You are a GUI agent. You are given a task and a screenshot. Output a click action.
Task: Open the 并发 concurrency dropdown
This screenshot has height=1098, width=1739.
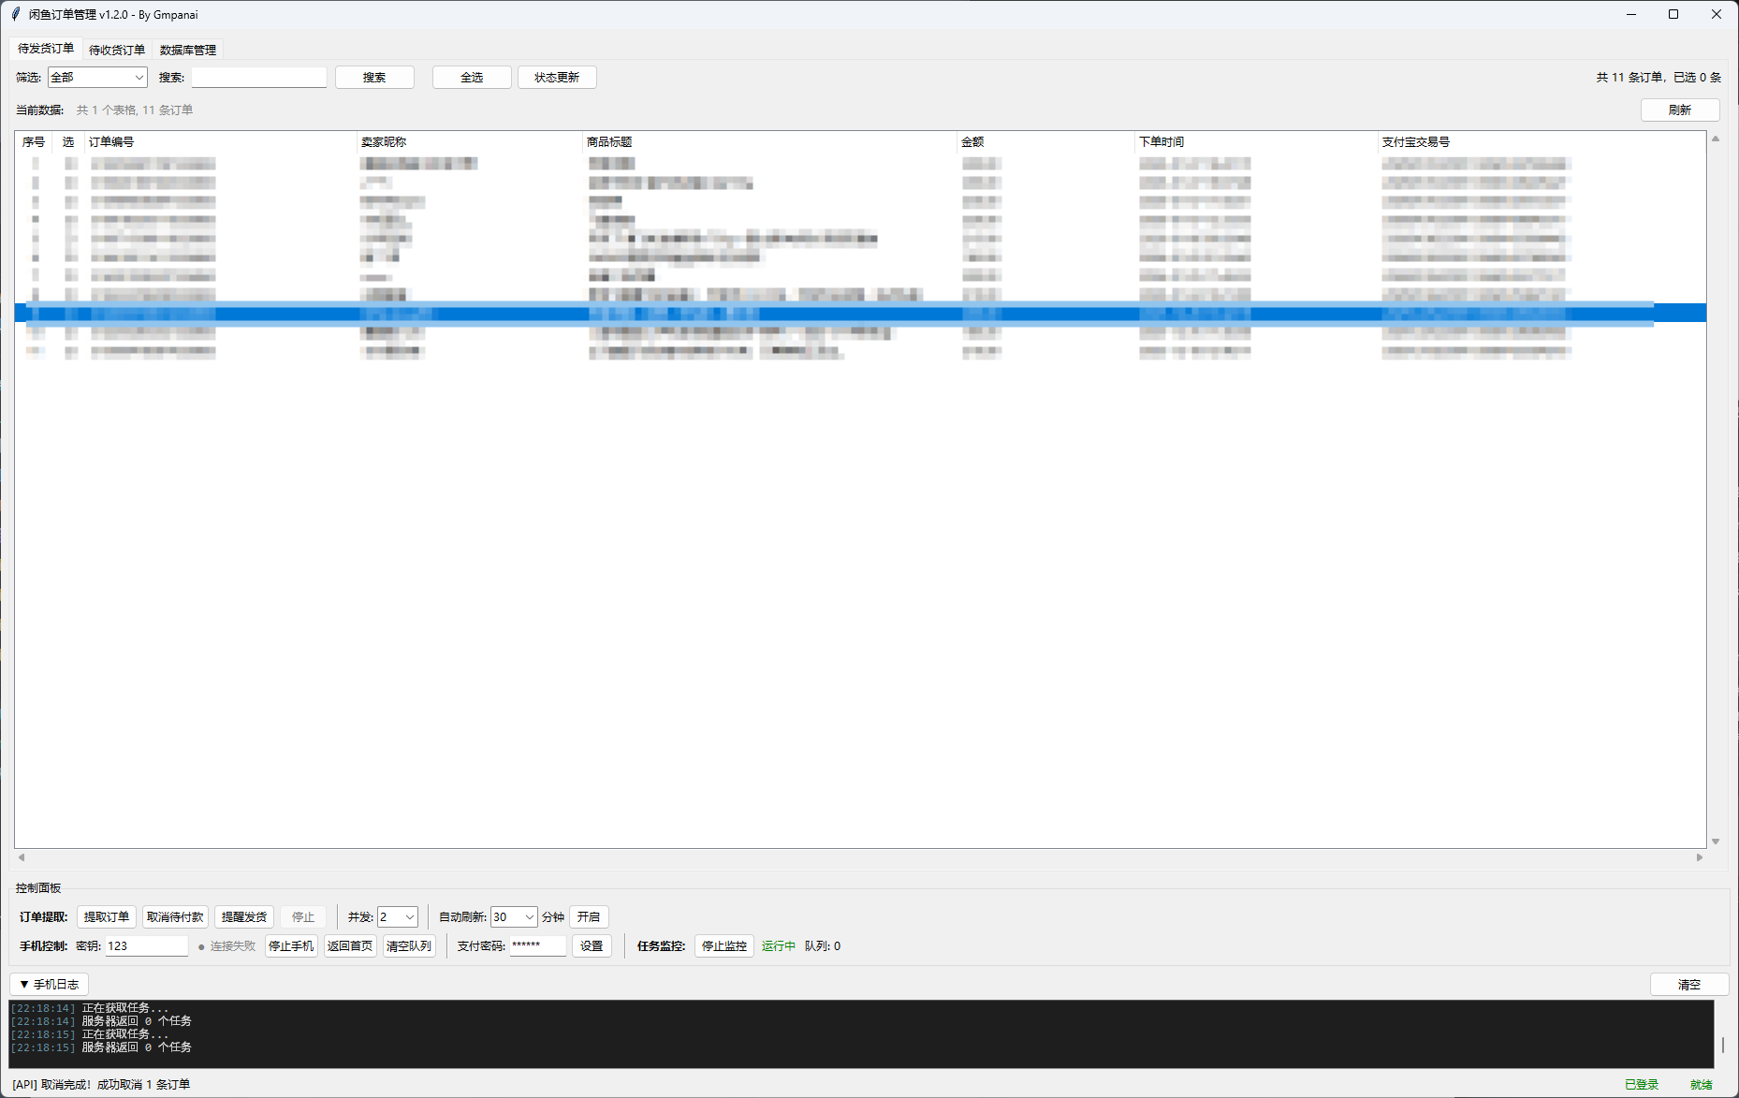coord(397,917)
